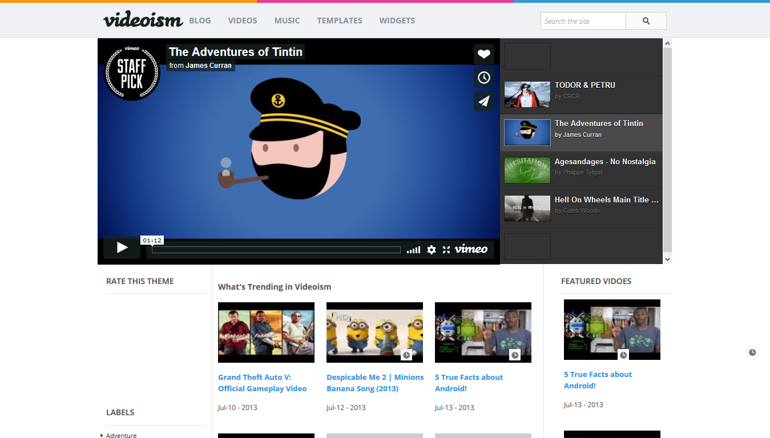Click the Featured Videos heading
The image size is (770, 438).
pyautogui.click(x=596, y=281)
